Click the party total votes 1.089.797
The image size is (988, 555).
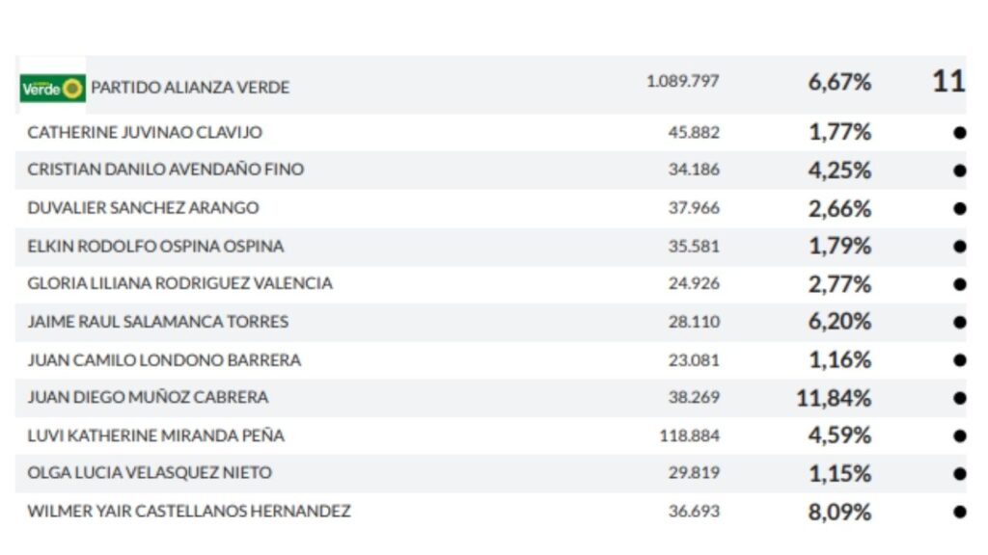point(682,81)
